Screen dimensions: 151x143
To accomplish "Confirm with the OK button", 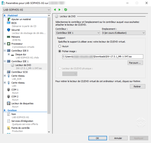I will pyautogui.click(x=98, y=138).
